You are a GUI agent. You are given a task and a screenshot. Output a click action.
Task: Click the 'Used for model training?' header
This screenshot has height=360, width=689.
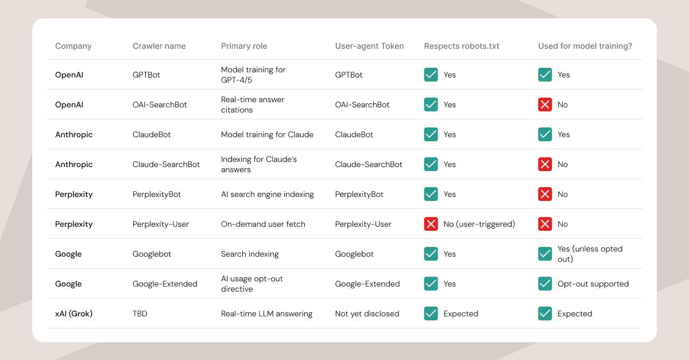(585, 46)
